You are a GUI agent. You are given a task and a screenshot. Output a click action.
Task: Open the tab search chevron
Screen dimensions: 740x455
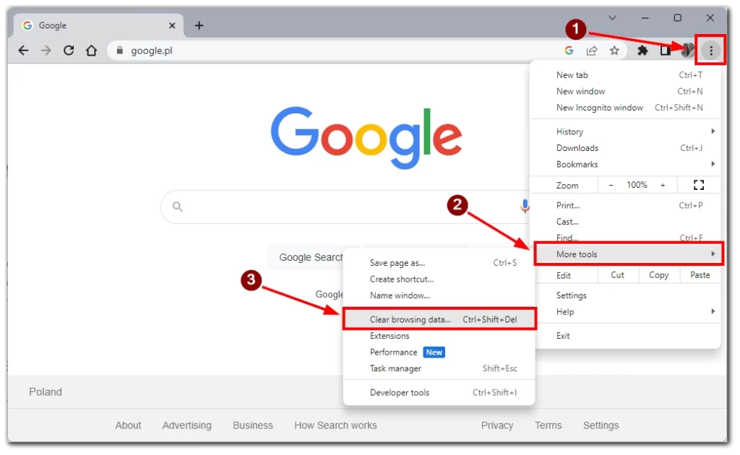pos(613,18)
